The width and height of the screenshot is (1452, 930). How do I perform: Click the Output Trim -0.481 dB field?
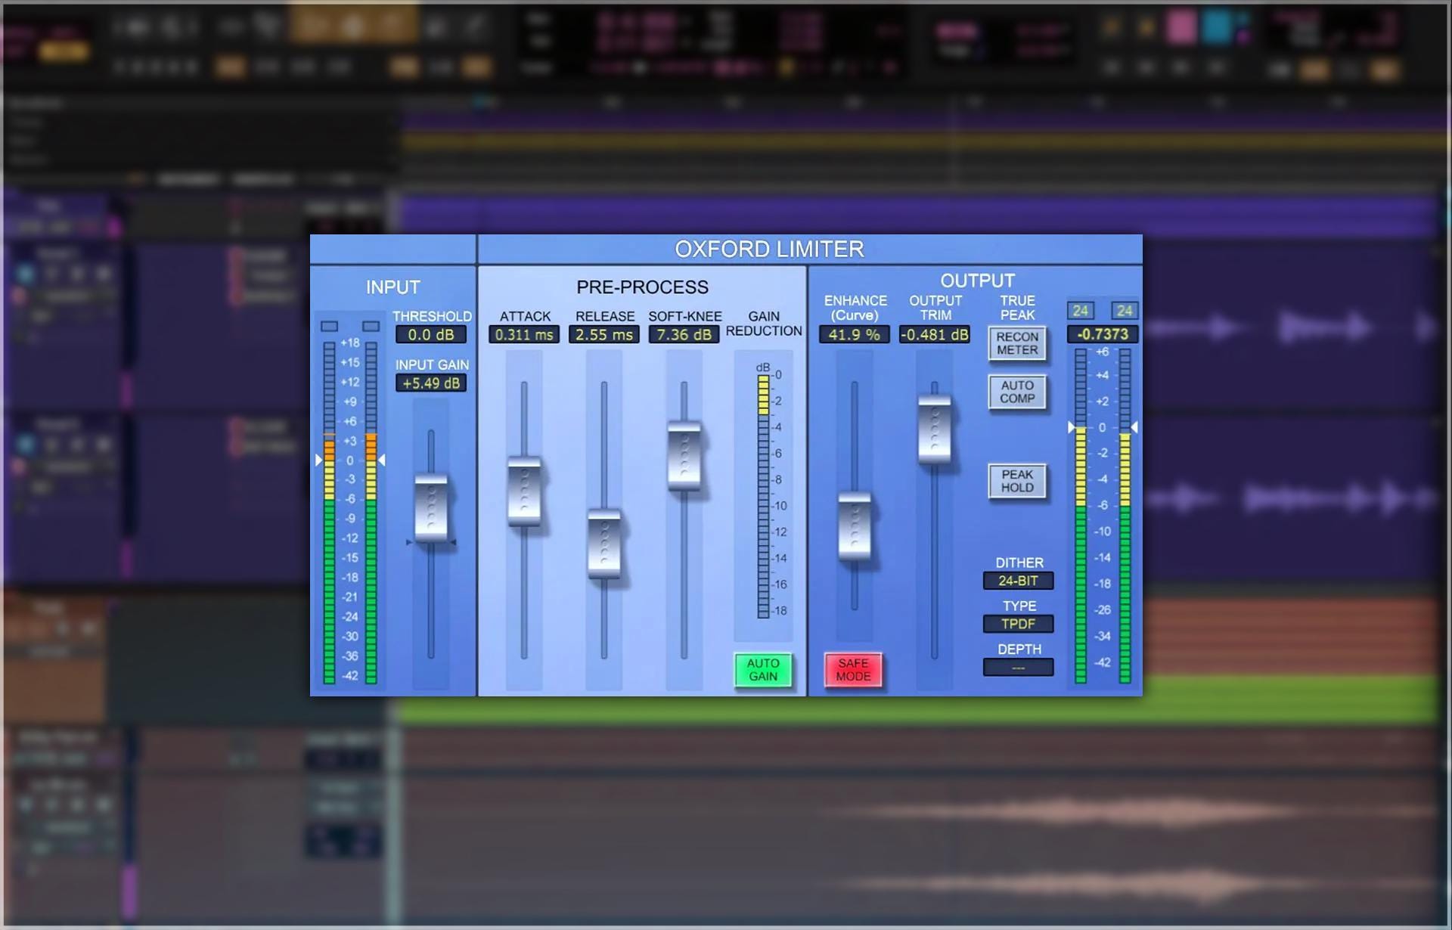point(935,334)
